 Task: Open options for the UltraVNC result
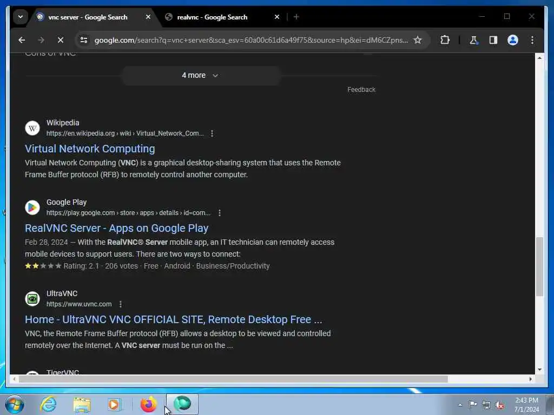[x=121, y=304]
